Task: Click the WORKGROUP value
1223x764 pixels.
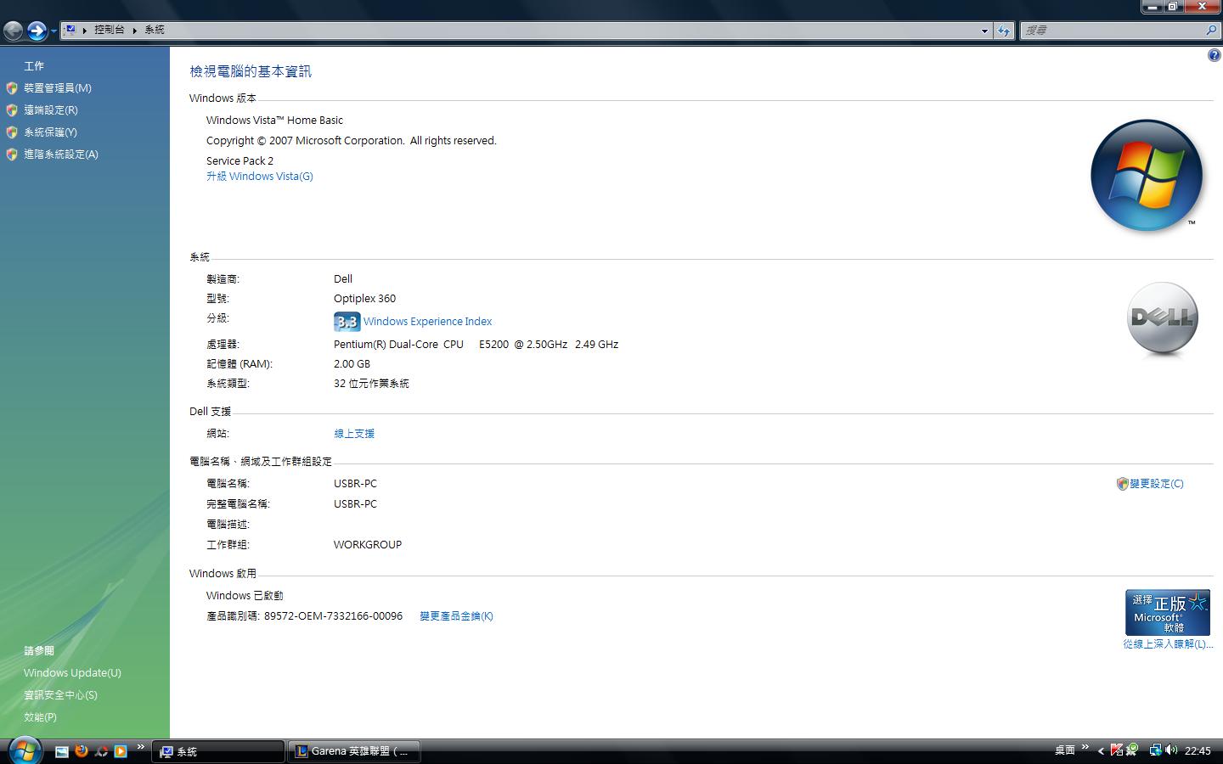Action: click(x=368, y=545)
